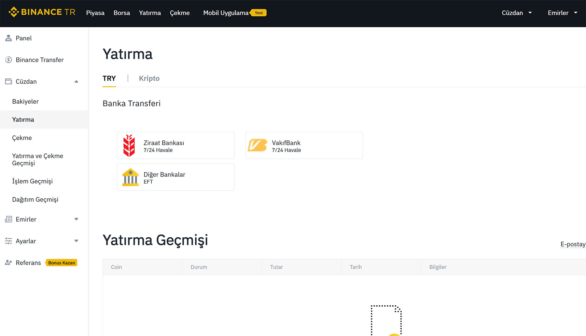Click the Diğer Bankalar bank building icon
The image size is (586, 336).
click(x=130, y=177)
